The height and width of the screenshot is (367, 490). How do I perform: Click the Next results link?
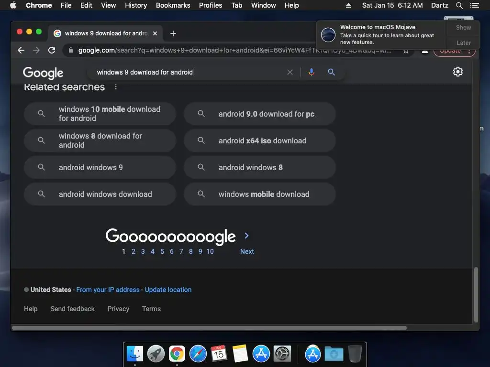point(247,251)
